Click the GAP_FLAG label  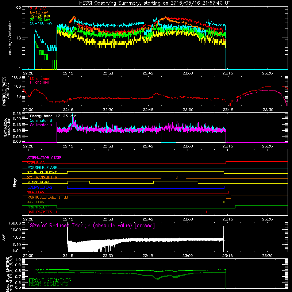[36, 162]
